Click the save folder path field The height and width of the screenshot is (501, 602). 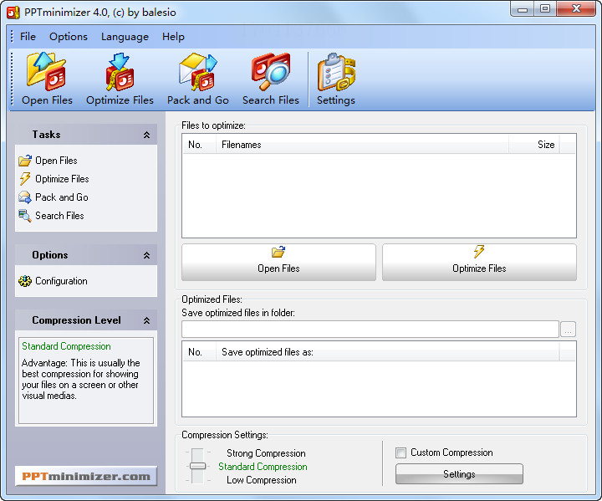[x=370, y=330]
